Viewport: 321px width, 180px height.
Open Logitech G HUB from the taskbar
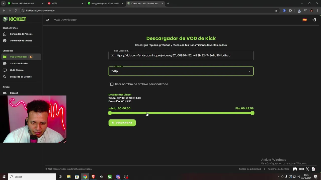click(x=101, y=177)
